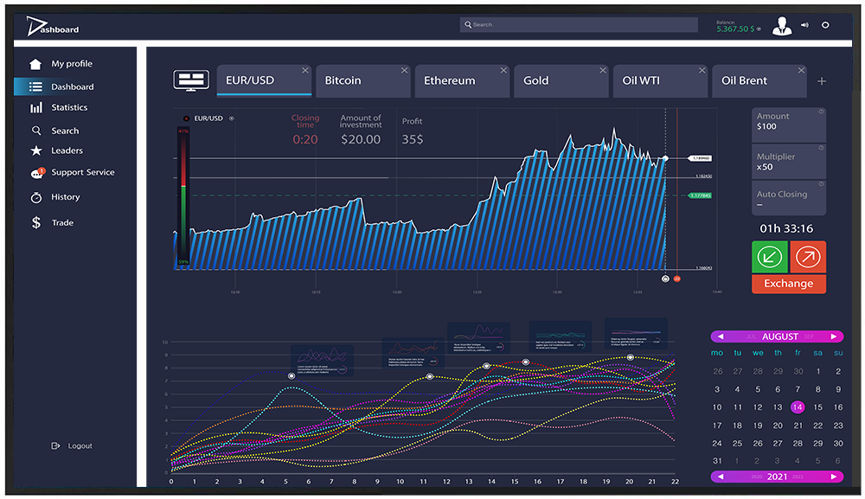
Task: Mute sound using the speaker icon
Action: click(x=804, y=25)
